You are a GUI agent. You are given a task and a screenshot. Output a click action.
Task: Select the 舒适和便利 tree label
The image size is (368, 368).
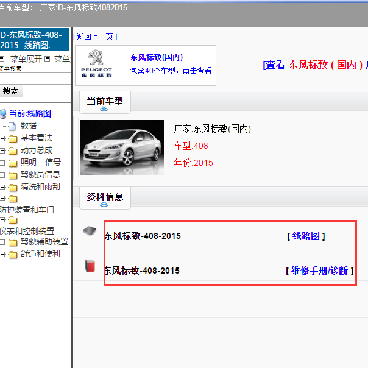point(40,253)
